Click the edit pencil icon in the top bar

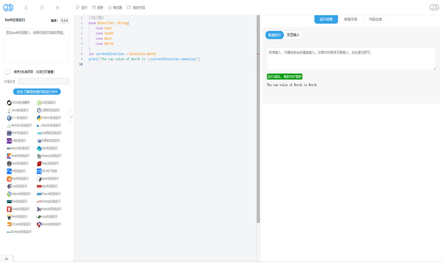[42, 8]
